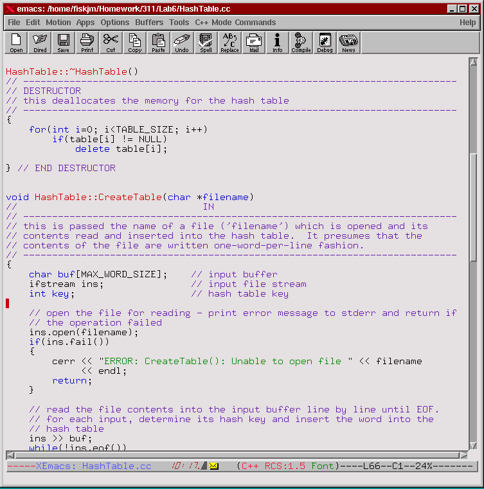
Task: Open the File menu
Action: click(14, 22)
